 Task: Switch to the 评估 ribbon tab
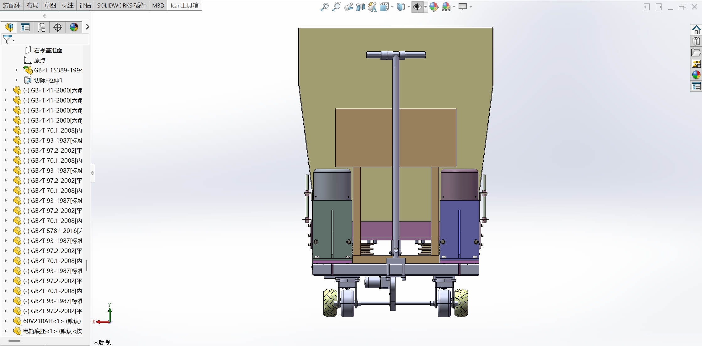point(85,5)
